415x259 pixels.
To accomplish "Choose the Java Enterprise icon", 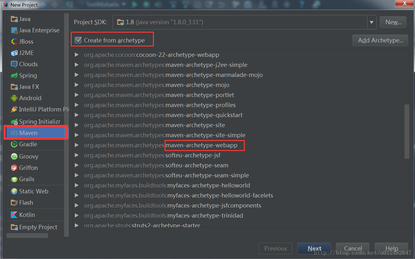I will pyautogui.click(x=14, y=30).
